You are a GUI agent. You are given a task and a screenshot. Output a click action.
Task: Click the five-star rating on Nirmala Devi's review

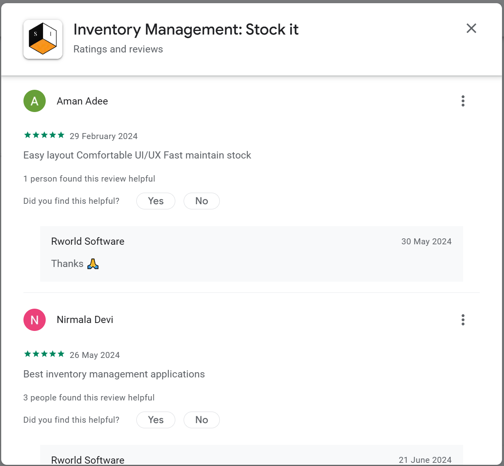44,354
